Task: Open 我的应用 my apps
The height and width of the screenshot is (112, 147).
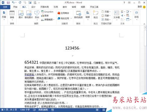Action: pyautogui.click(x=63, y=18)
